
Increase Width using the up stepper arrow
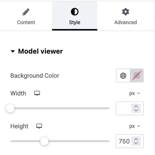[136, 106]
